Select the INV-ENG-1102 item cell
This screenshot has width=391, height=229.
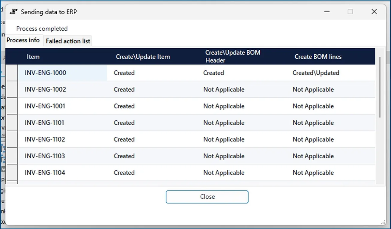pyautogui.click(x=62, y=139)
